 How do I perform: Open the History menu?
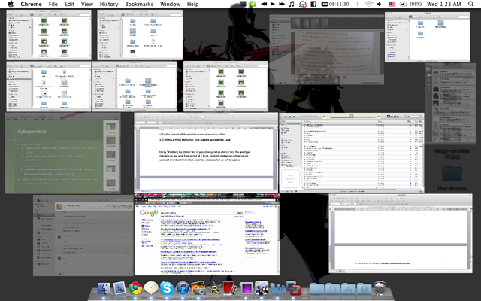coord(109,4)
